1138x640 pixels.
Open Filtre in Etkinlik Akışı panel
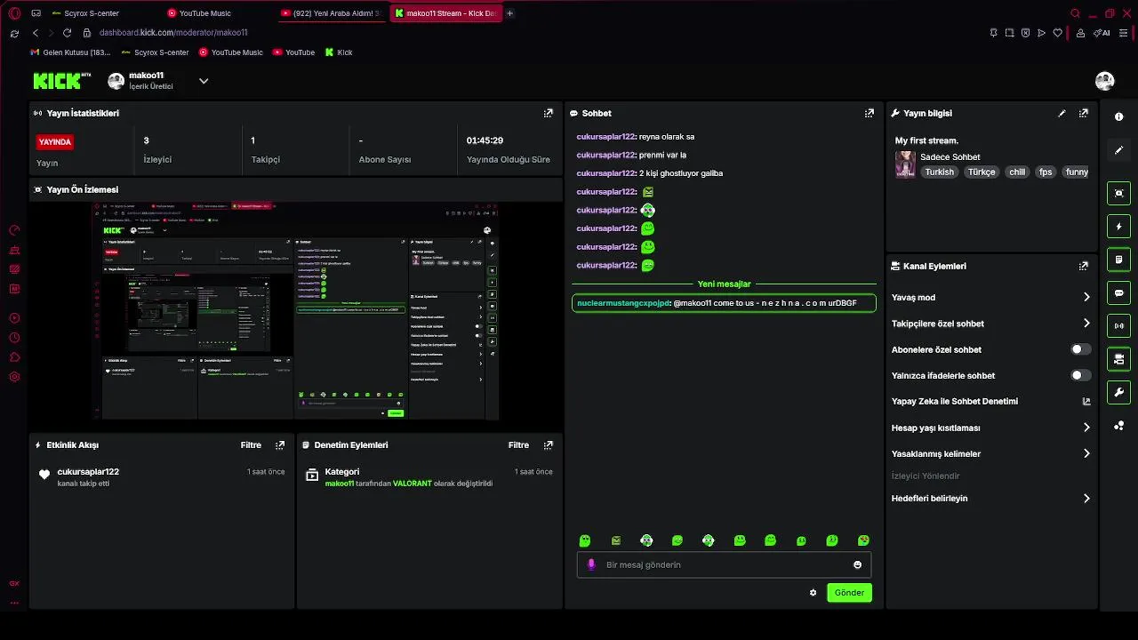tap(251, 444)
